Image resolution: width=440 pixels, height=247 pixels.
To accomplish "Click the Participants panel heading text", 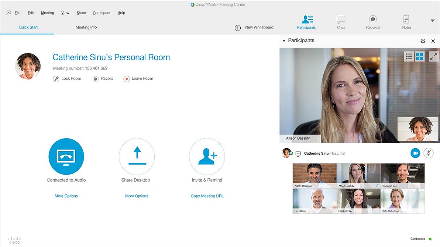I will click(x=301, y=40).
